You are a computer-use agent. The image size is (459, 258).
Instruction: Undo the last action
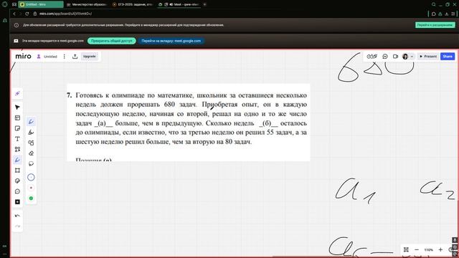(17, 216)
